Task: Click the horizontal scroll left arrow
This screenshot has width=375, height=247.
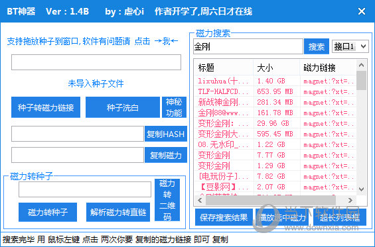Action: click(200, 200)
